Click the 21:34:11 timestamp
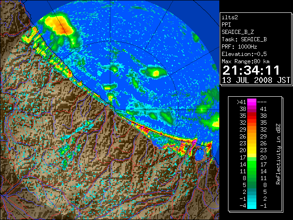Screen dimensions: 293x220 [x=251, y=71]
